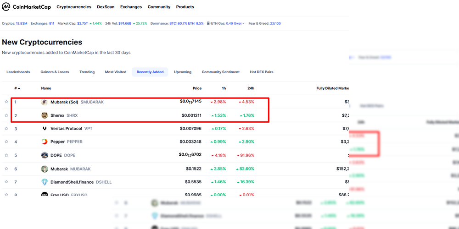
Task: Click the DOPE coin icon
Action: [45, 155]
